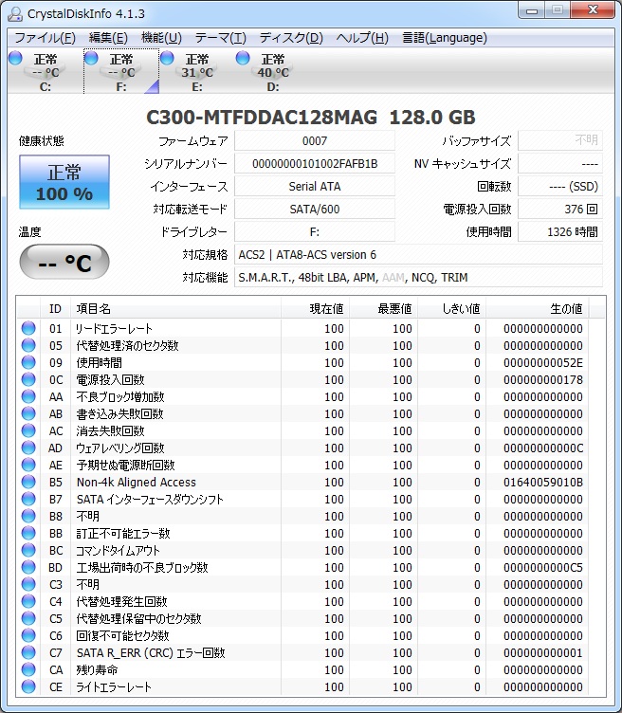Click the 正常 100 % health status button
Screen dimensions: 622x713
64,182
